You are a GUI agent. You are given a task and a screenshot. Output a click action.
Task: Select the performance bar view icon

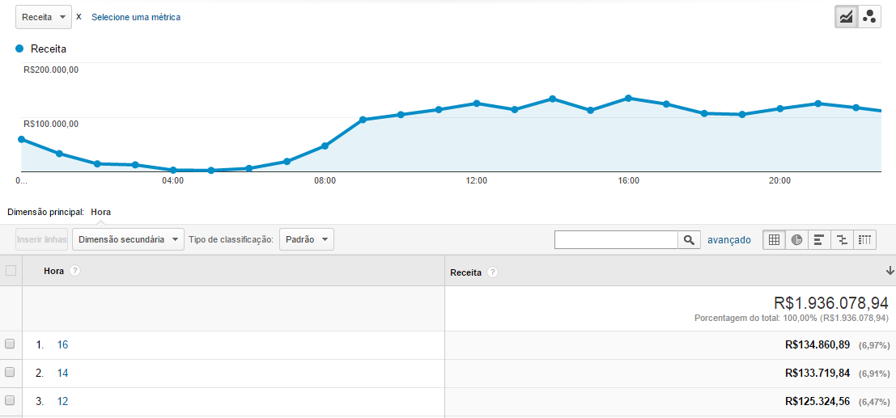(819, 239)
